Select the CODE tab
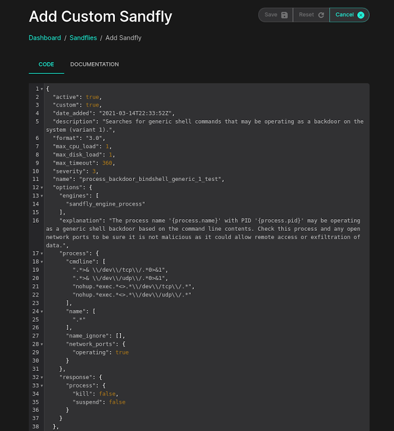The image size is (394, 431). tap(46, 64)
